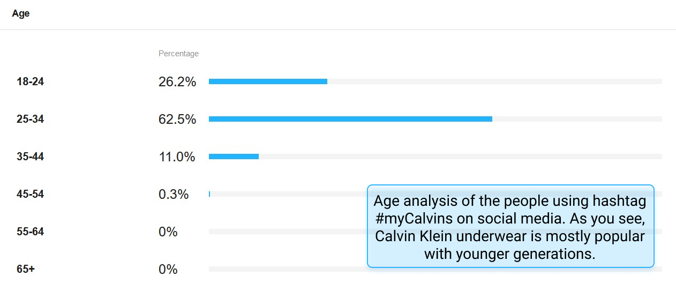Click the 26.2% percentage value
This screenshot has height=298, width=676.
177,82
